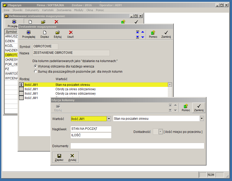Select KOZL row in Symbol list
Screen dimensions: 232x181
click(x=11, y=46)
